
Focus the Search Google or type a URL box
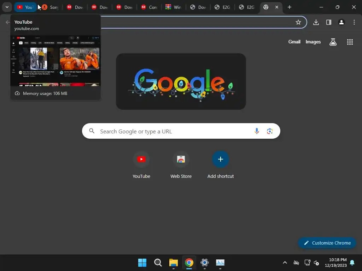click(181, 131)
